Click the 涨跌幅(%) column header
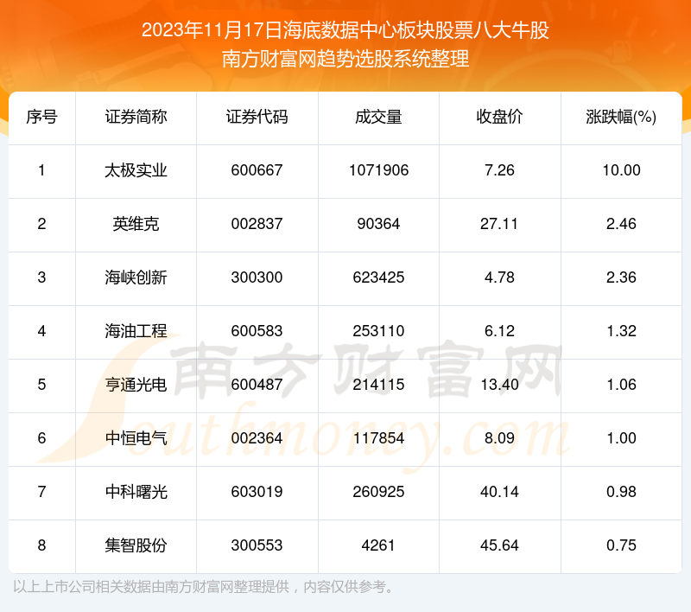691x612 pixels. click(621, 118)
